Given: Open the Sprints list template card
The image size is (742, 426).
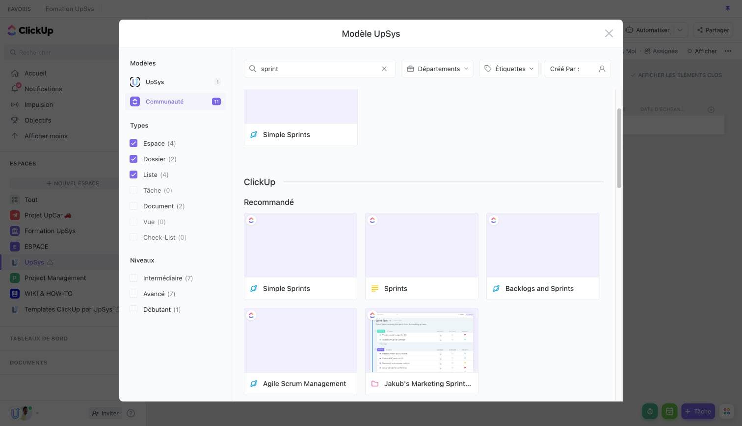Looking at the screenshot, I should coord(422,256).
